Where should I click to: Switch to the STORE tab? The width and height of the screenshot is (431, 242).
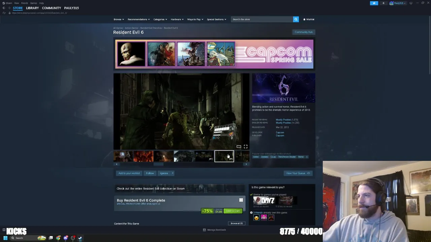18,8
